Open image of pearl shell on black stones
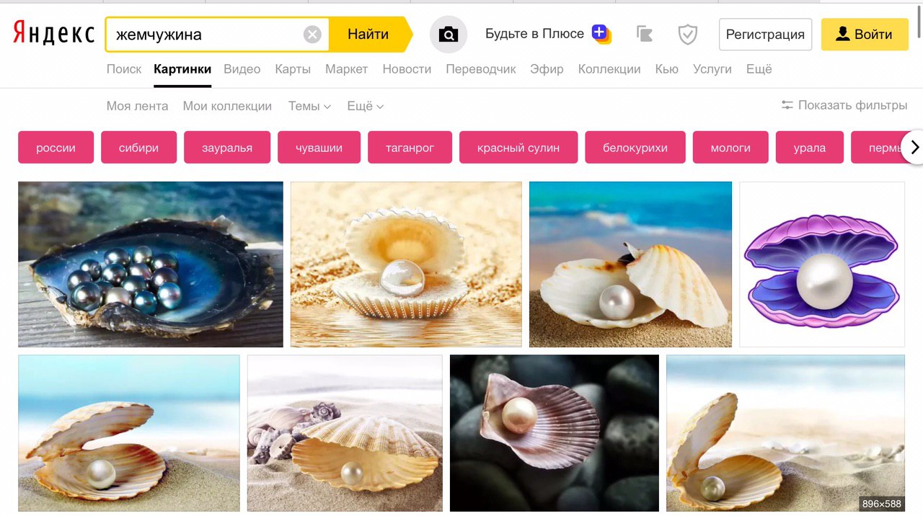This screenshot has width=923, height=516. point(555,433)
